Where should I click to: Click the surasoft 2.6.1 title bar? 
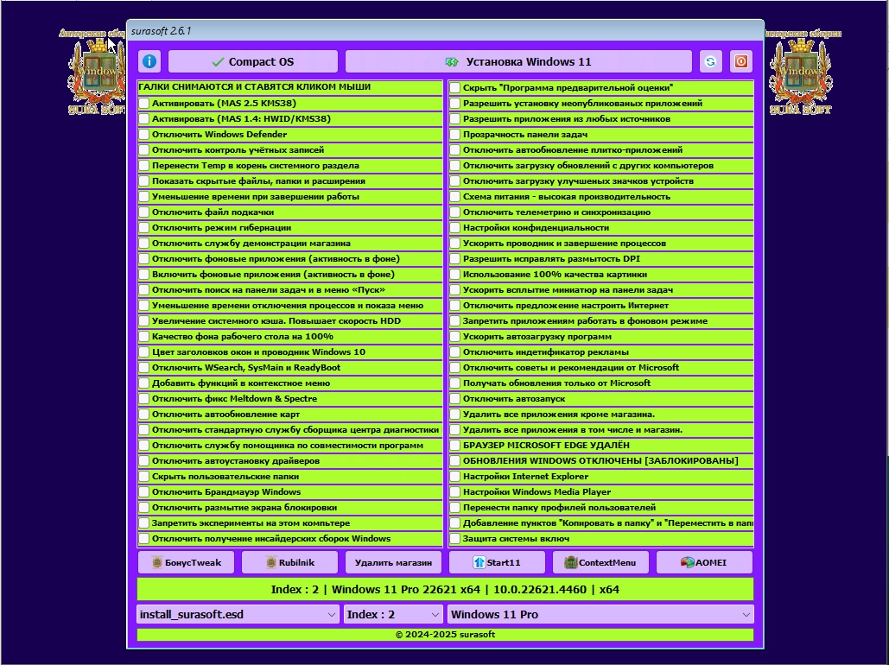[x=445, y=30]
